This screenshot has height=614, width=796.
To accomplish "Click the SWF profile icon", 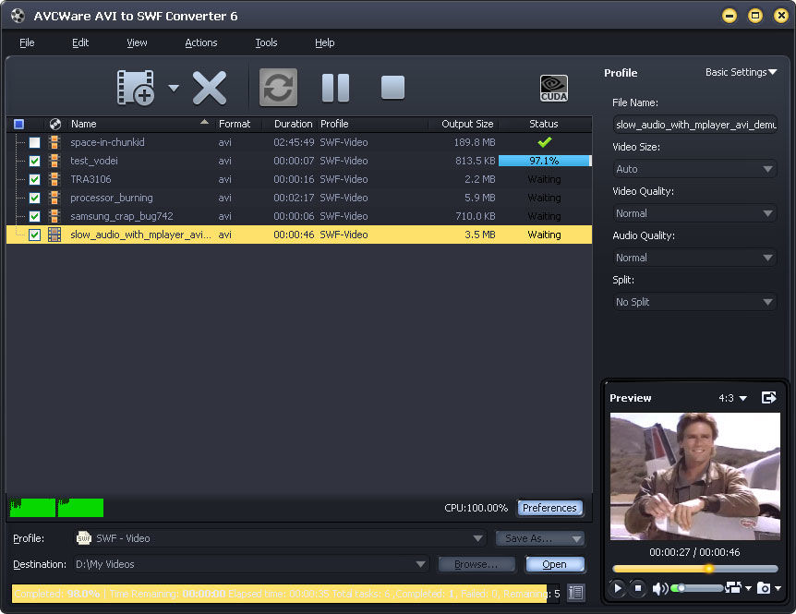I will click(84, 538).
